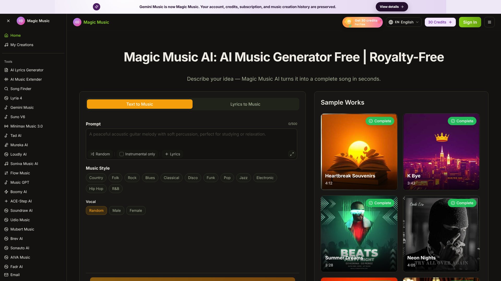Click View details in the banner
The image size is (501, 281).
point(392,7)
